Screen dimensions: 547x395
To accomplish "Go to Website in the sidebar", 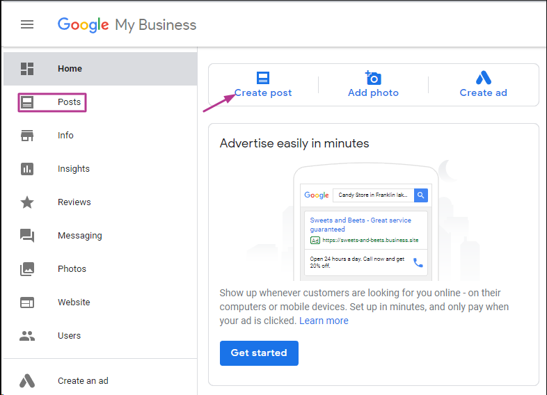I will pyautogui.click(x=100, y=303).
